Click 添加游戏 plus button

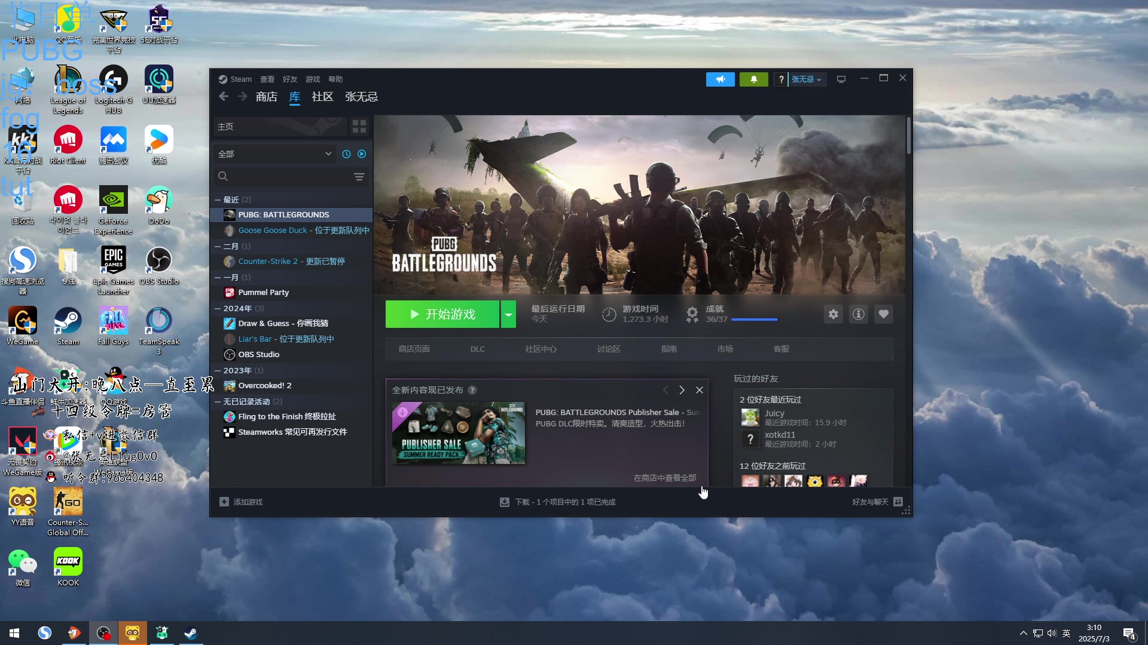point(241,502)
